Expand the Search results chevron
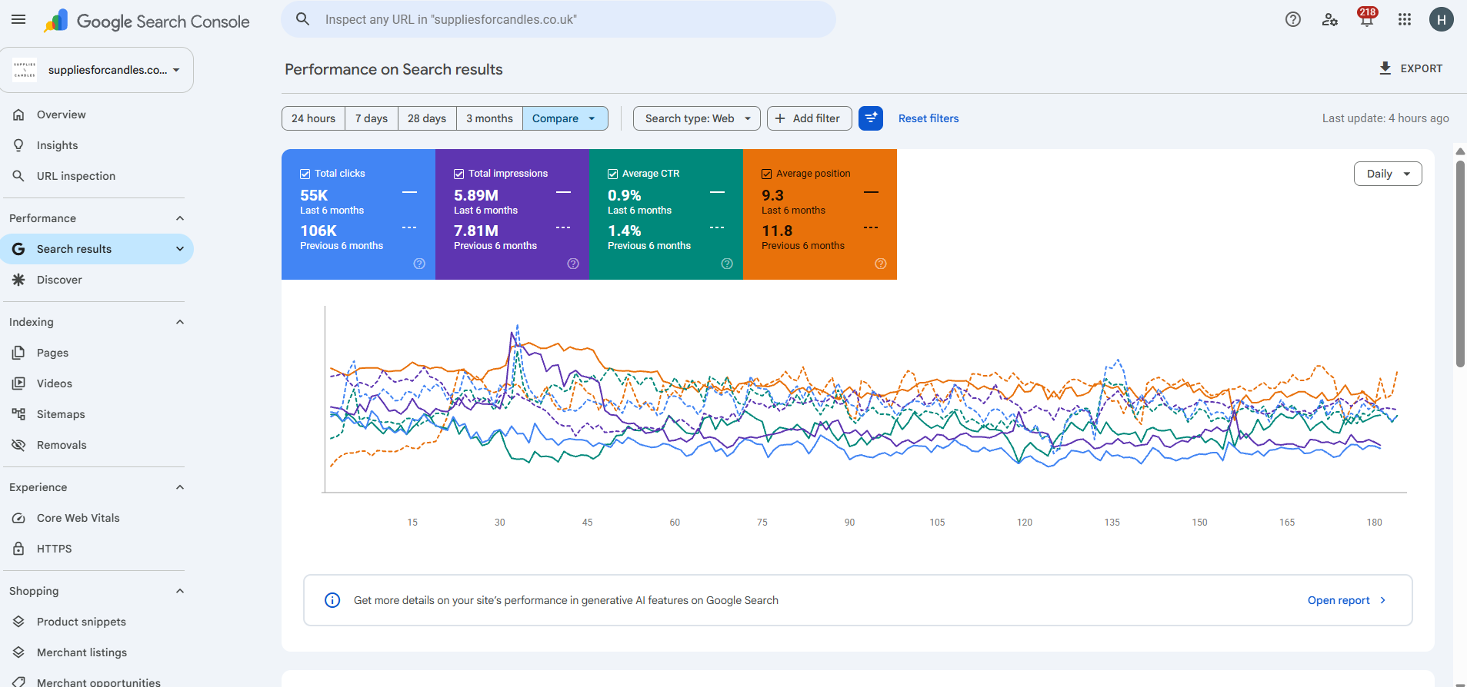Viewport: 1467px width, 687px height. click(x=180, y=249)
